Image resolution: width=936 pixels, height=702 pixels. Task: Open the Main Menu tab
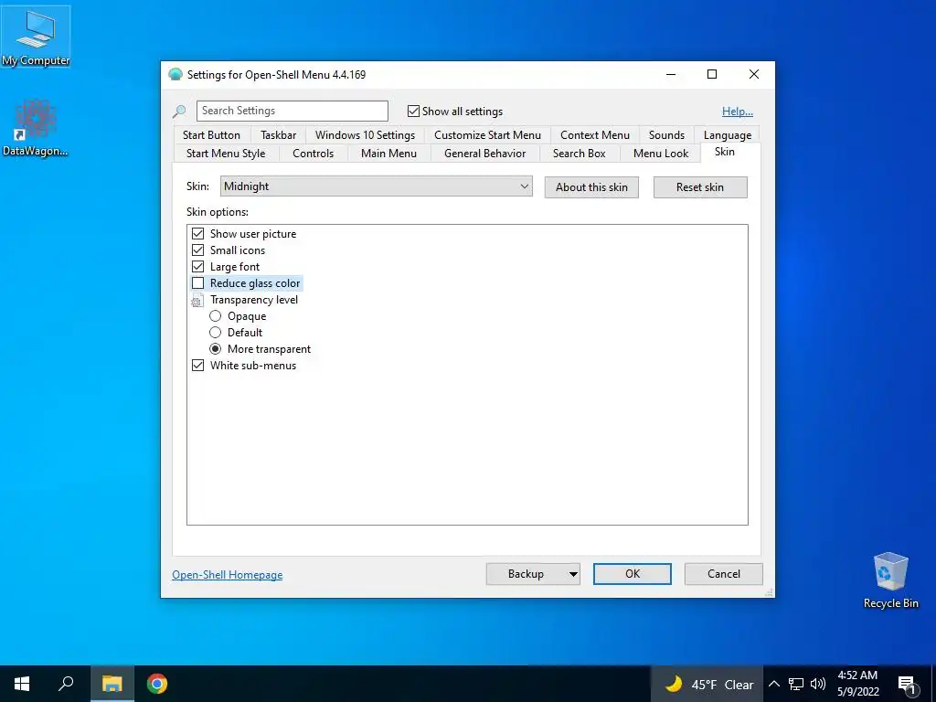[388, 154]
